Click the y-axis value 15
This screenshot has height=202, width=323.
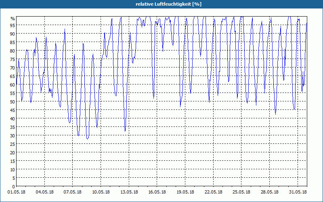coord(13,161)
